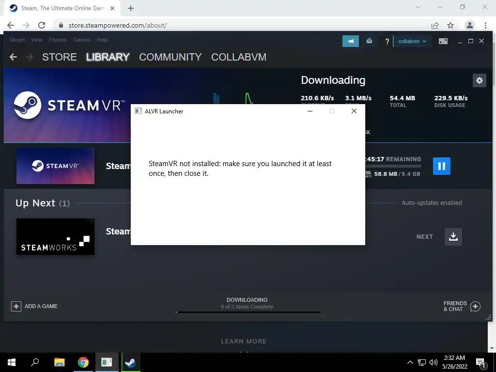The image size is (496, 372).
Task: Click Add a Game plus icon
Action: point(16,306)
